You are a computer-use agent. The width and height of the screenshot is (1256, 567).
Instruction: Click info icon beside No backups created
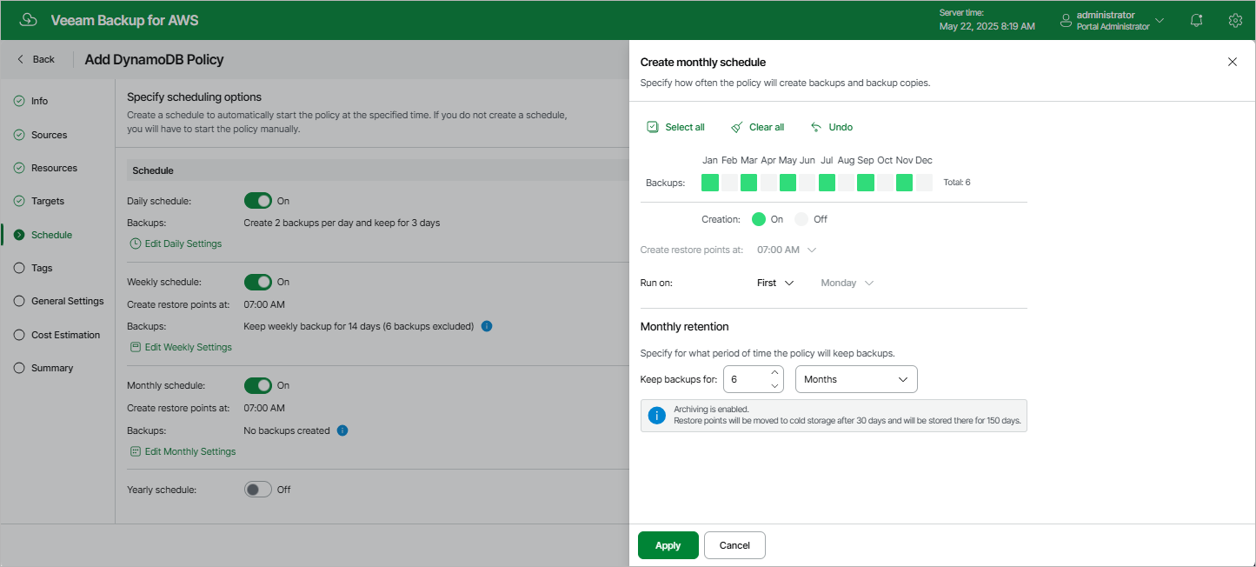click(x=342, y=430)
